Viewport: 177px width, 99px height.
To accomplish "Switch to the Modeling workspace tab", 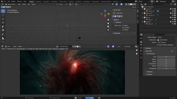I will [38, 2].
